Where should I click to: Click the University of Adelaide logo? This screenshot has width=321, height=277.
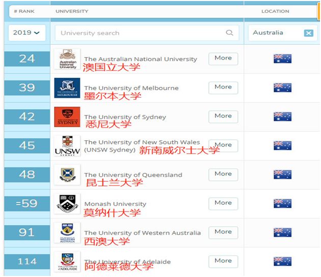[x=67, y=262]
